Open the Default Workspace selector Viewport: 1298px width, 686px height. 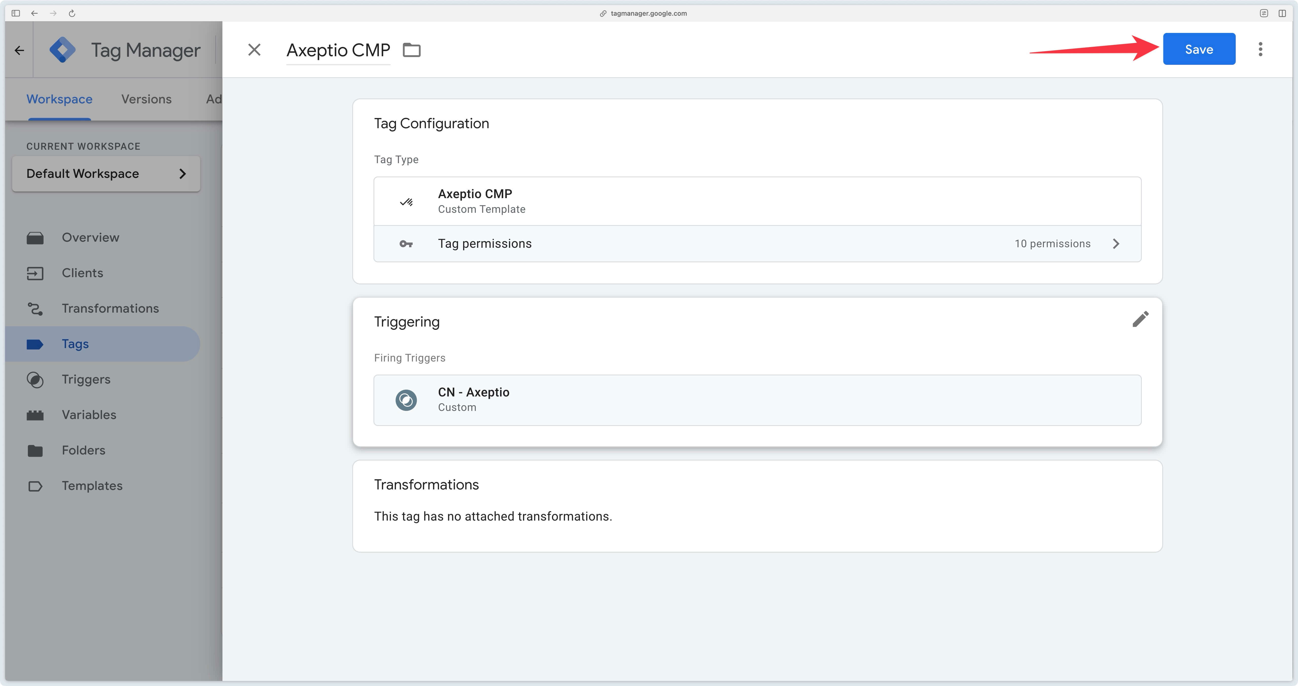106,174
